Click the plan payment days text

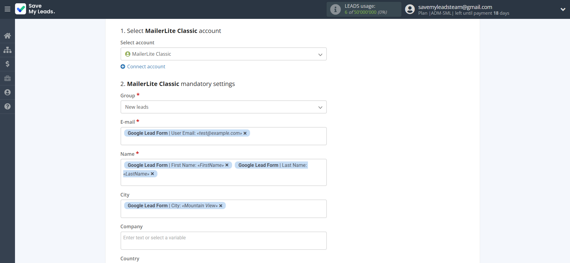464,13
